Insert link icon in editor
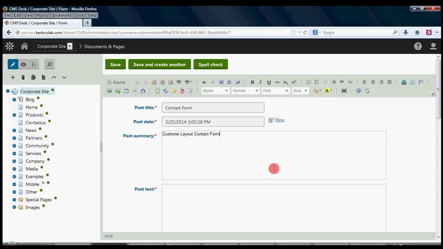The width and height of the screenshot is (443, 249). coord(404,82)
